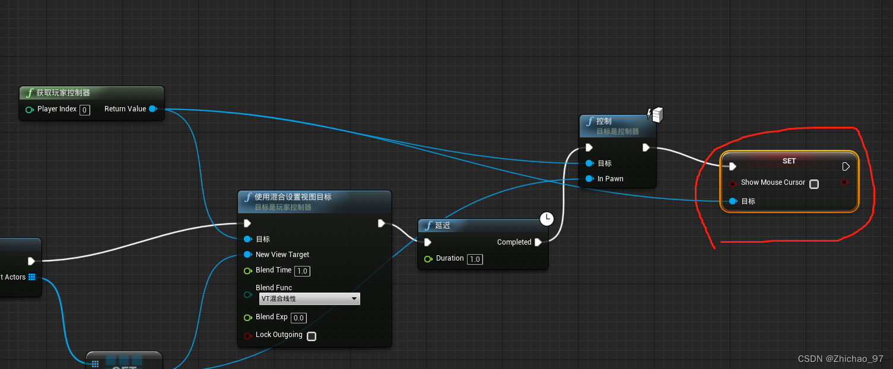Click the array pin icon on the bottom SET node

(x=95, y=364)
